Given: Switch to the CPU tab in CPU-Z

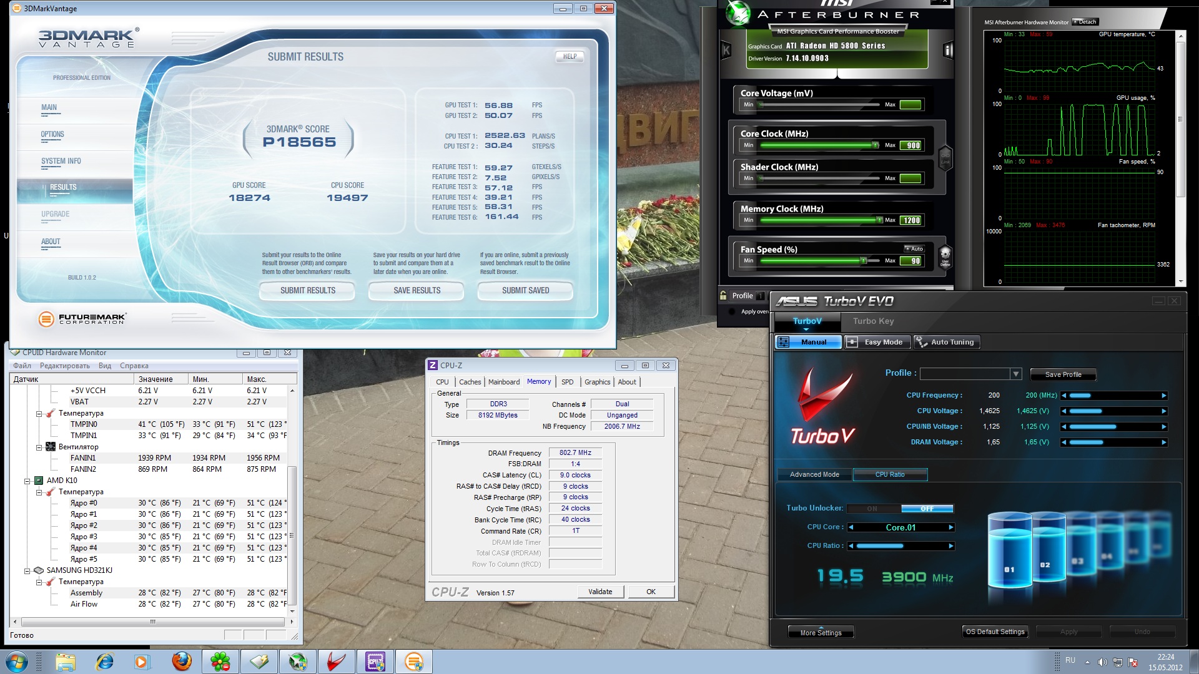Looking at the screenshot, I should tap(443, 382).
